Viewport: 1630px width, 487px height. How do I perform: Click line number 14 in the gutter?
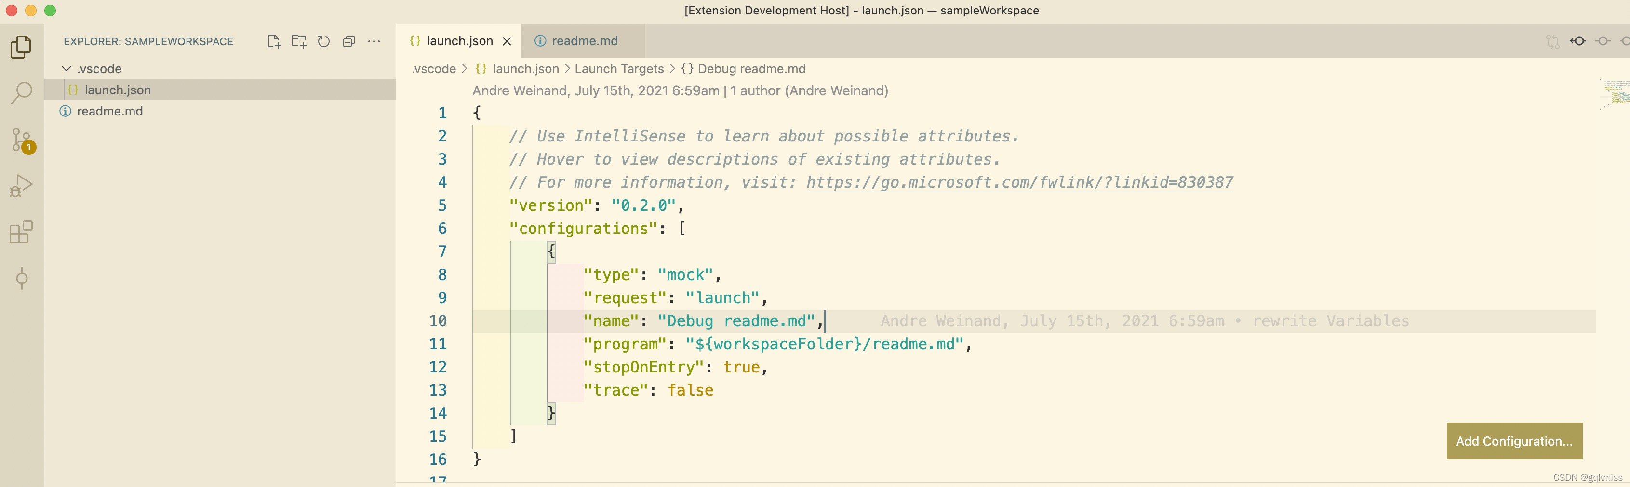click(x=438, y=413)
